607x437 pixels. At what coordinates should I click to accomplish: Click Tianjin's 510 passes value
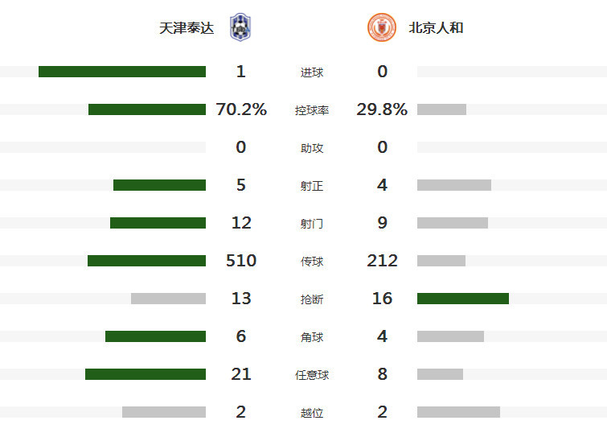coord(241,261)
